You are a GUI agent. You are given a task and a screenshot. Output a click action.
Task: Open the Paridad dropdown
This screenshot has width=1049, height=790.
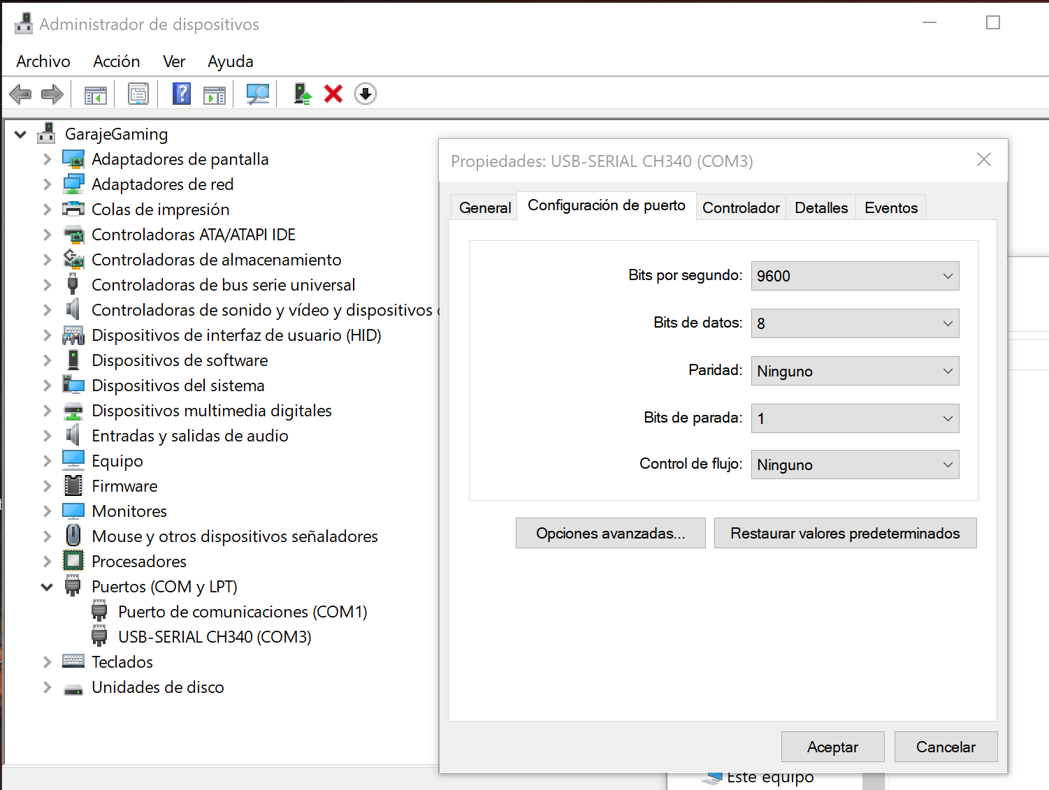point(854,371)
